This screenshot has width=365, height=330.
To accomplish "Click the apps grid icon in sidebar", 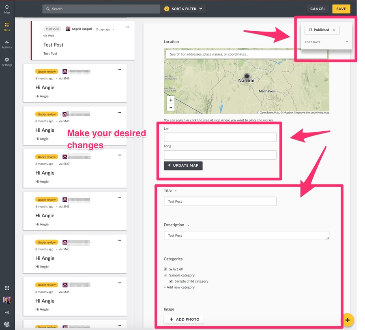I will click(x=7, y=288).
